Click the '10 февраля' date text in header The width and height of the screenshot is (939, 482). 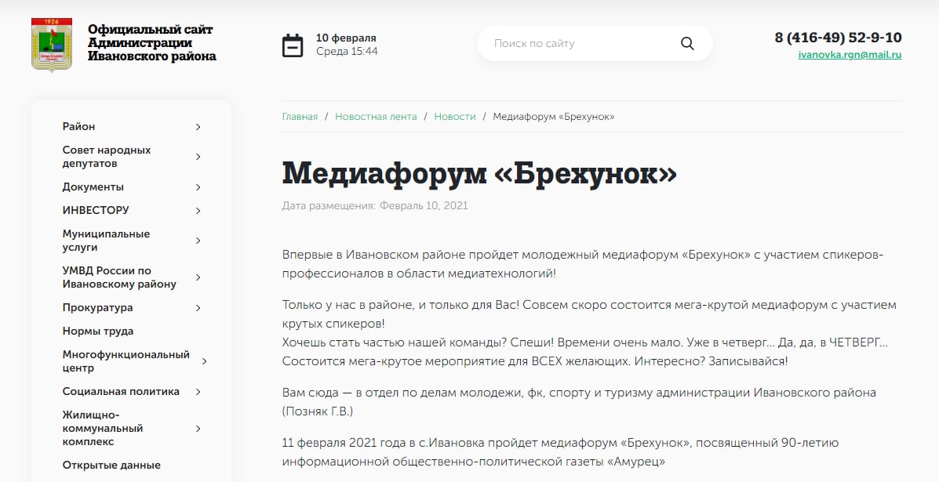pos(346,38)
